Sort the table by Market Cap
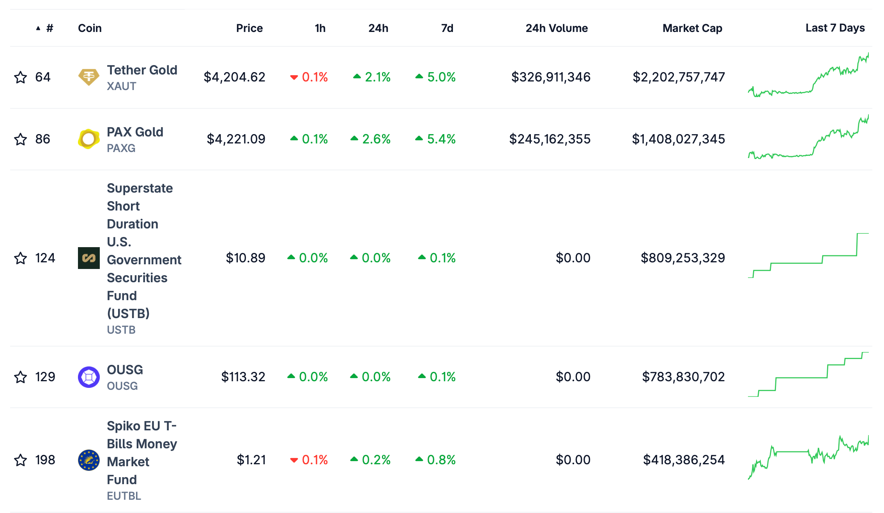The width and height of the screenshot is (884, 513). (692, 28)
